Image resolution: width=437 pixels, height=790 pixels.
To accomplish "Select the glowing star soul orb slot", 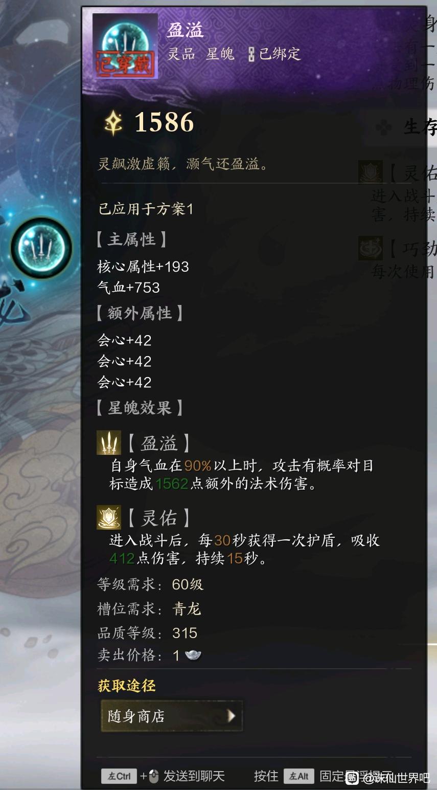I will pos(41,249).
